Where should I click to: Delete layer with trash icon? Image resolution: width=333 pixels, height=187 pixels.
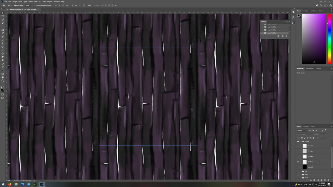[329, 180]
